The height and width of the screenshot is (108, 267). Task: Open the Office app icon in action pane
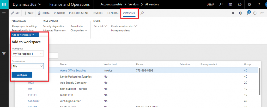tap(240, 13)
